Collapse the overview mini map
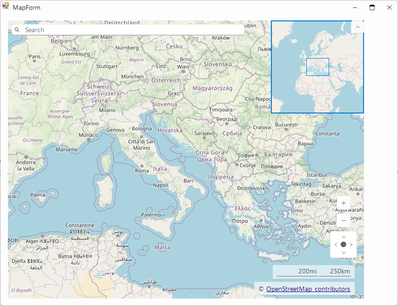The height and width of the screenshot is (306, 398). pyautogui.click(x=358, y=27)
